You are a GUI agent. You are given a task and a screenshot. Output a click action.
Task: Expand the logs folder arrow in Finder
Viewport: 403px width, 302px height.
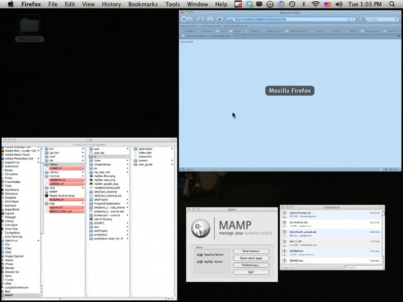(x=82, y=187)
